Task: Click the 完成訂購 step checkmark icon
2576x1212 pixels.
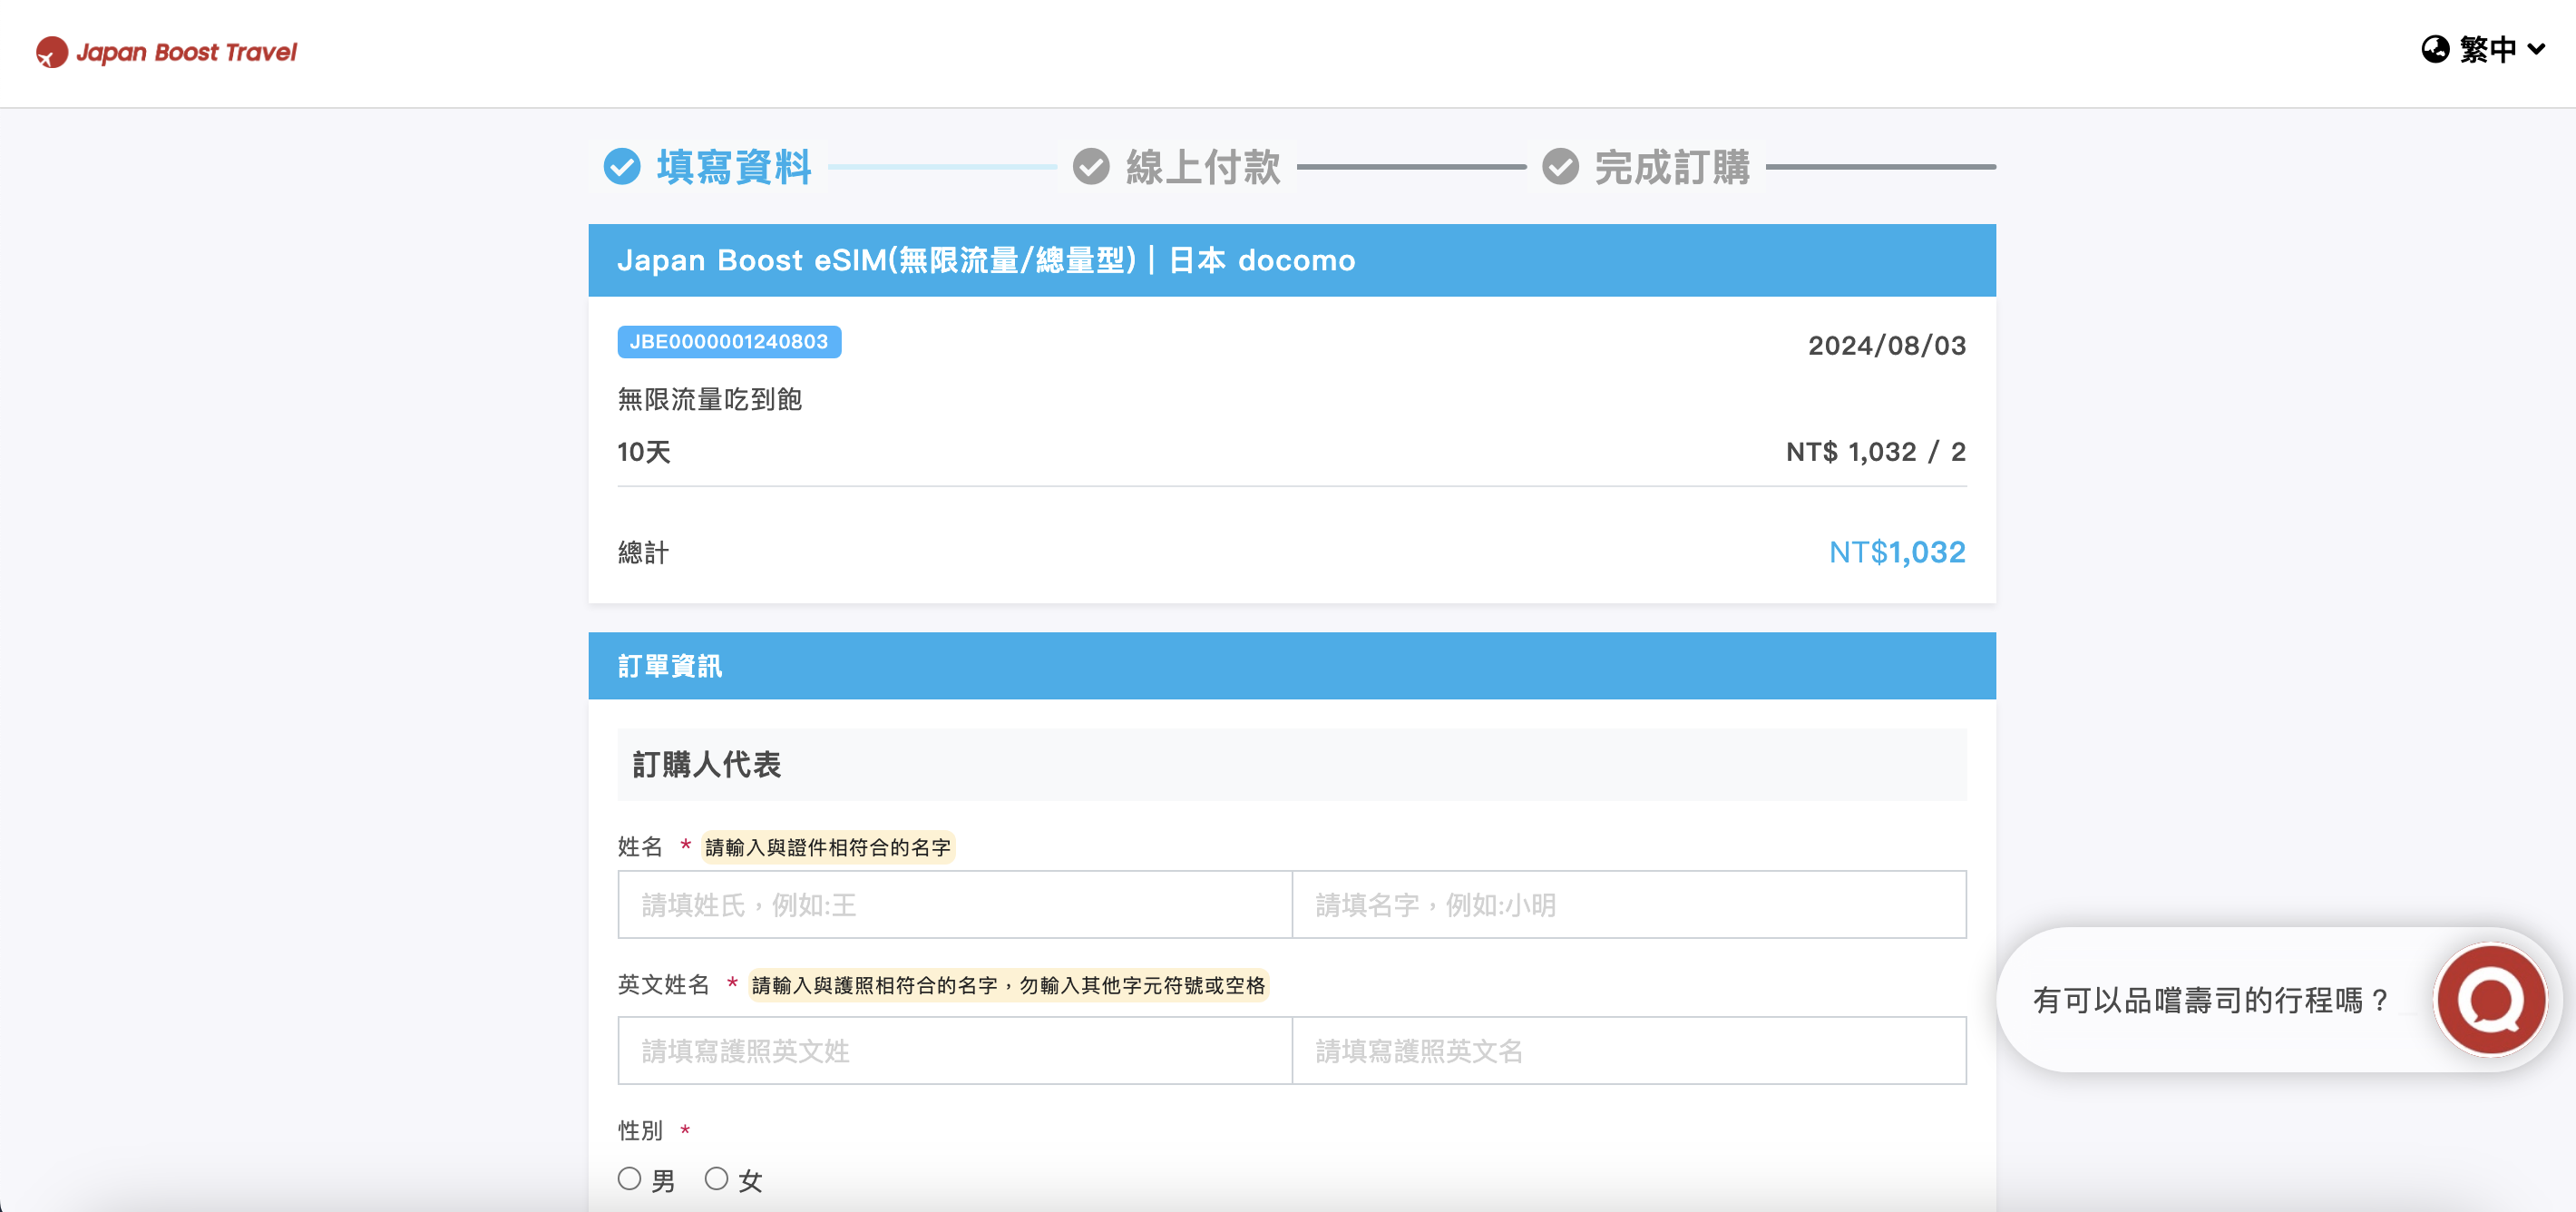Action: click(x=1560, y=167)
